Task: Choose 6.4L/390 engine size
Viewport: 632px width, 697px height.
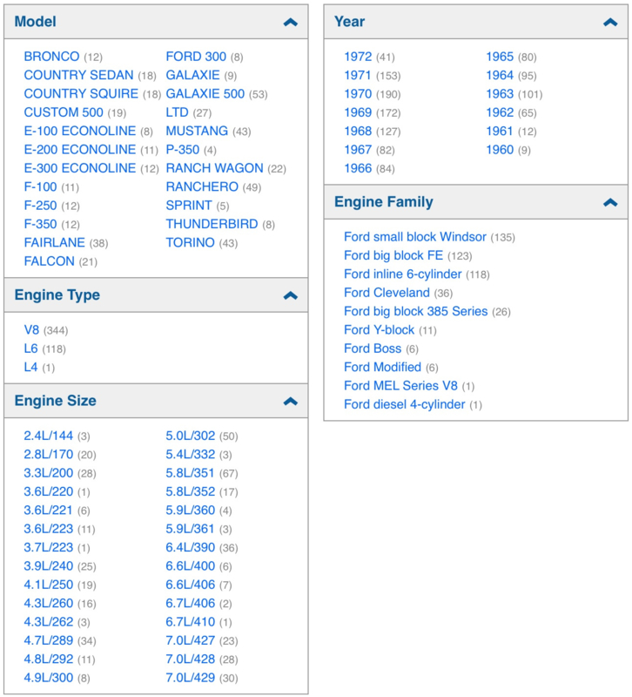Action: (x=191, y=548)
